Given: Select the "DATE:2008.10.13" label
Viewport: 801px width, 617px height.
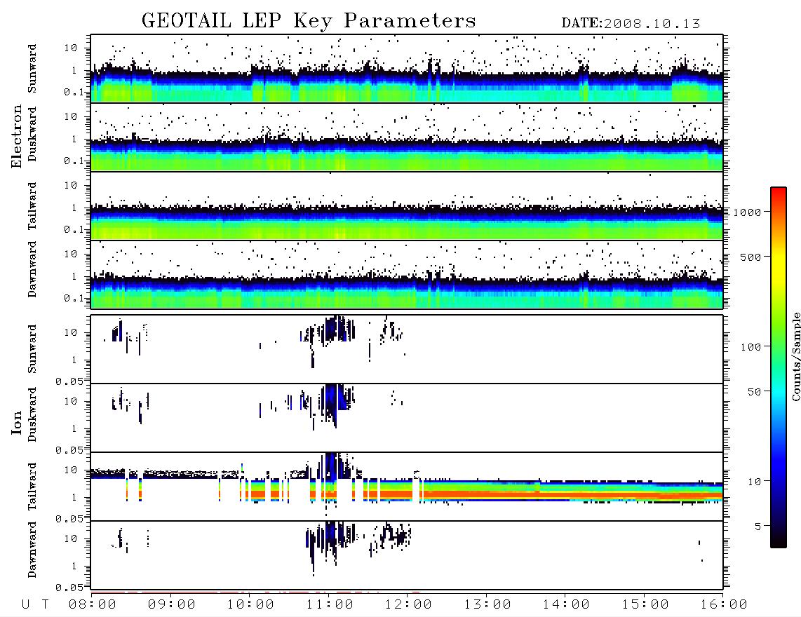Looking at the screenshot, I should click(x=631, y=23).
